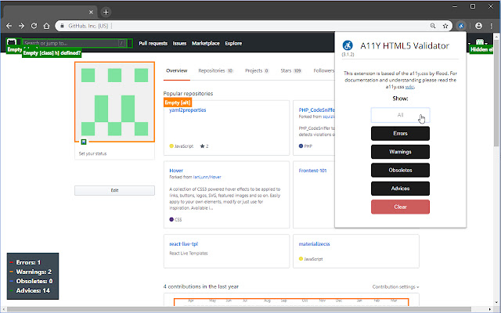Click the 'Popular repositories' heading
This screenshot has height=313, width=501.
click(188, 94)
